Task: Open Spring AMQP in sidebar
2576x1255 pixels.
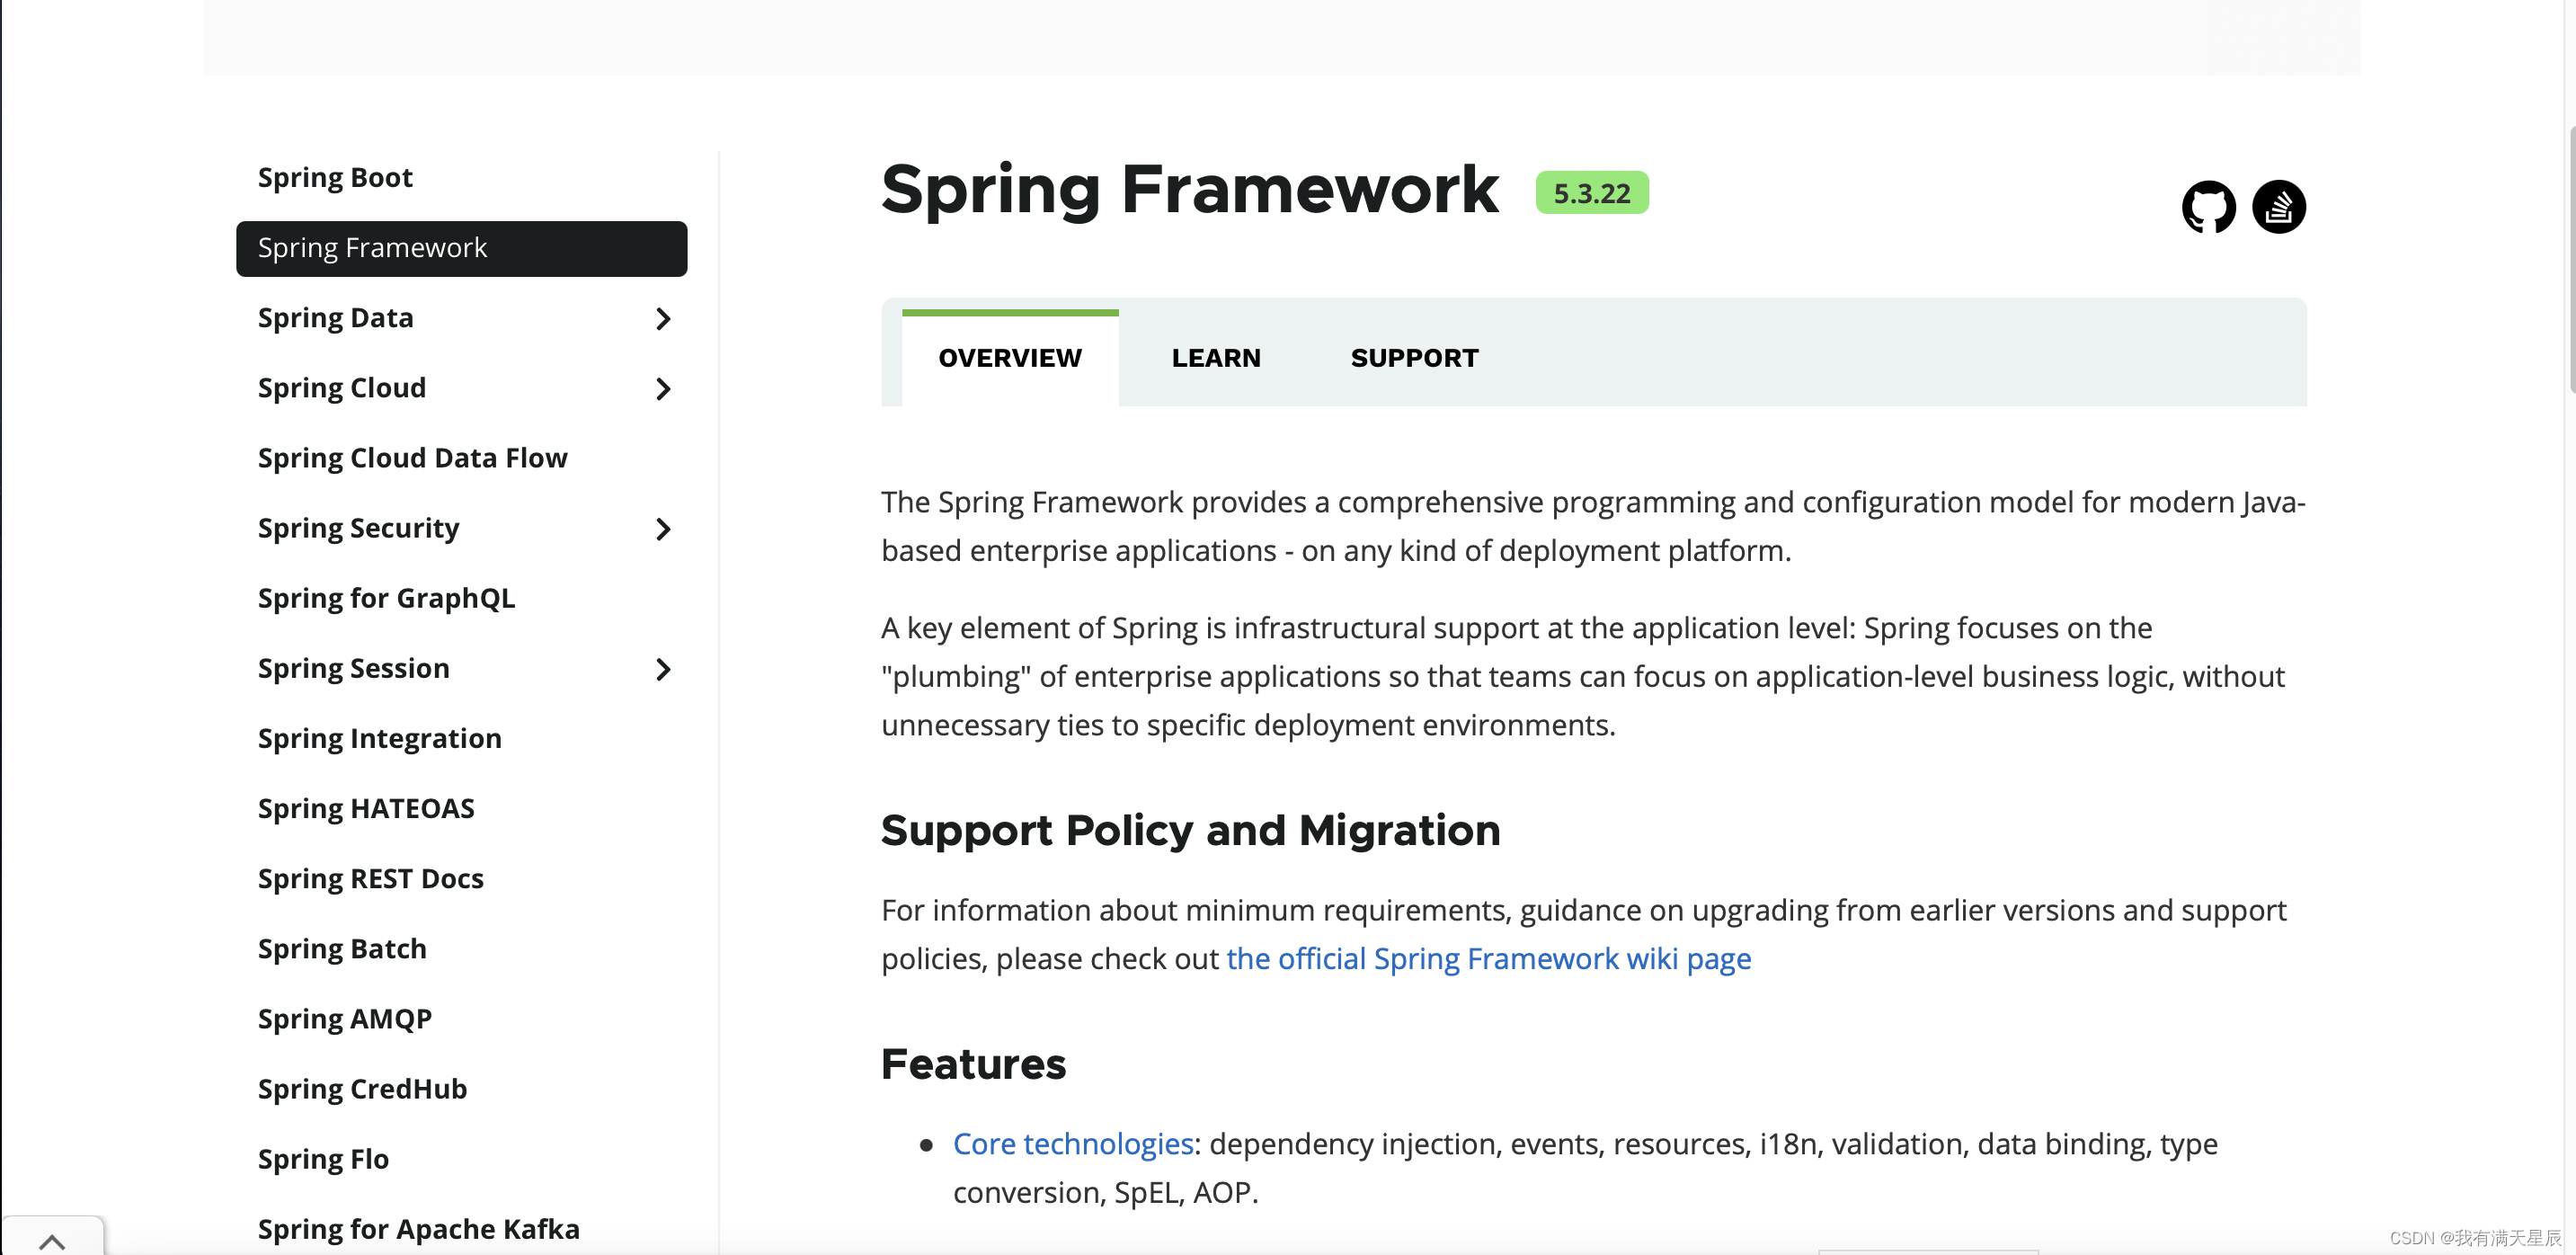Action: tap(344, 1018)
